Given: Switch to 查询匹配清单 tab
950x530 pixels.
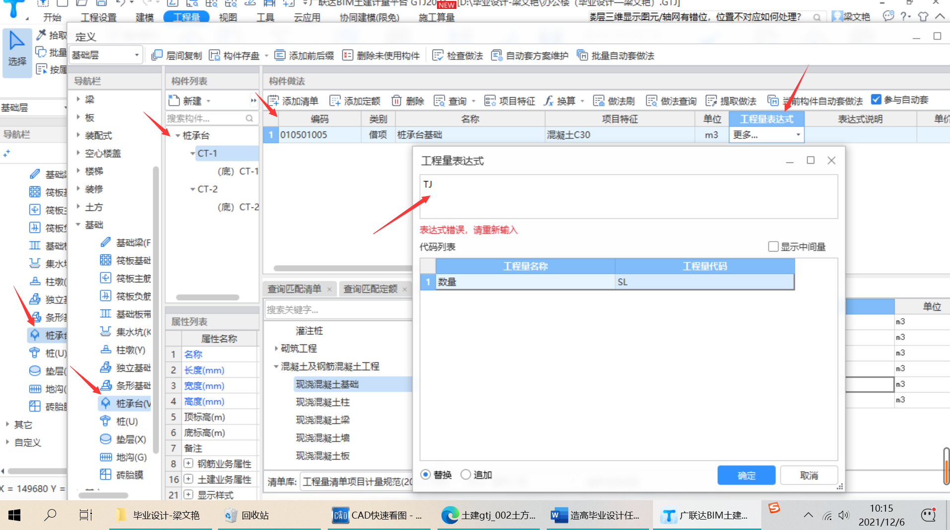Looking at the screenshot, I should (294, 289).
